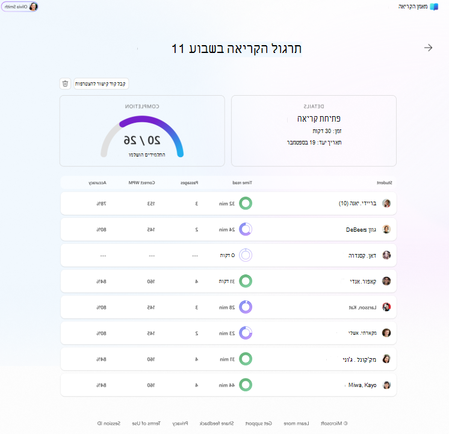Click the back arrow icon
This screenshot has width=449, height=434.
tap(428, 48)
